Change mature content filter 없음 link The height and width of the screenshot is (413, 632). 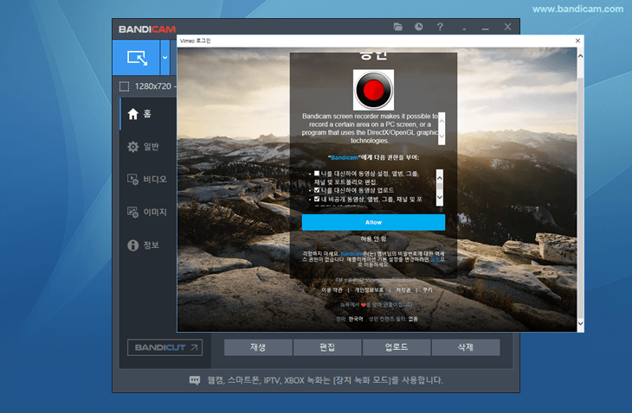[x=413, y=319]
